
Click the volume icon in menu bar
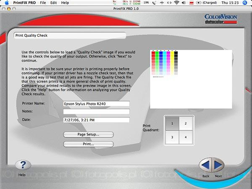pos(184,3)
